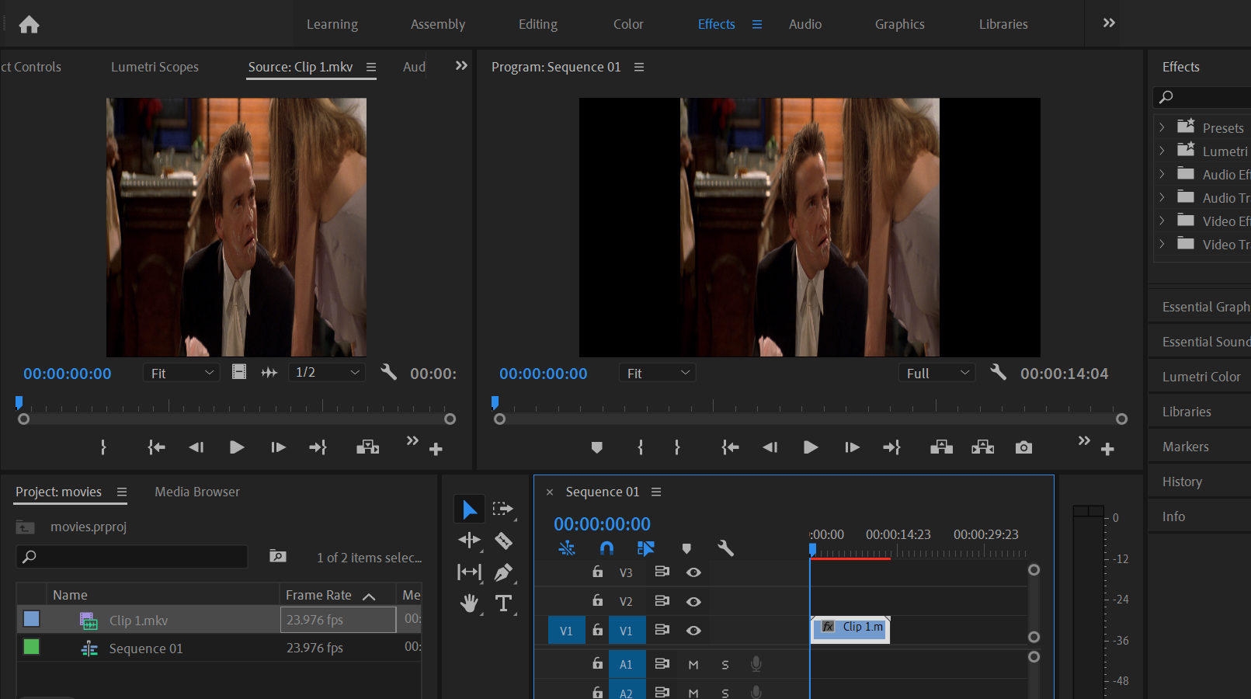Open Program Monitor settings wrench
1251x699 pixels.
click(x=998, y=373)
